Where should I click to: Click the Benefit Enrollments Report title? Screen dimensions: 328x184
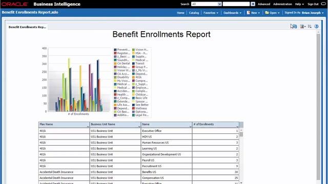161,34
